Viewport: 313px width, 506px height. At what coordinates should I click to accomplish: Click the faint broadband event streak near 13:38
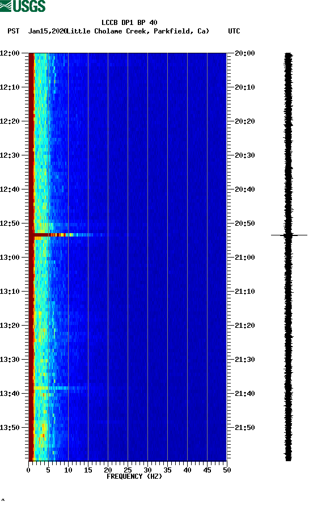[60, 388]
